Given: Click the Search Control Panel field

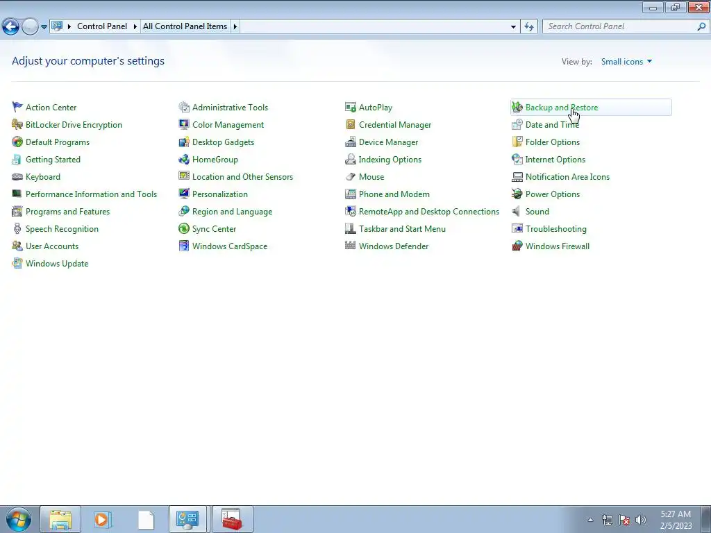Looking at the screenshot, I should [x=619, y=27].
